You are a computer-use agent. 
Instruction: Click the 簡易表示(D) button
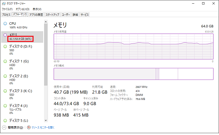(x=15, y=127)
